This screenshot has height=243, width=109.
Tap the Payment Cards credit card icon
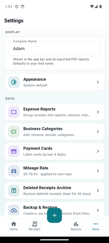pyautogui.click(x=14, y=151)
